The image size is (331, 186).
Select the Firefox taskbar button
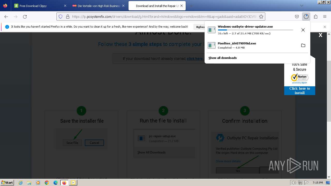[64, 183]
